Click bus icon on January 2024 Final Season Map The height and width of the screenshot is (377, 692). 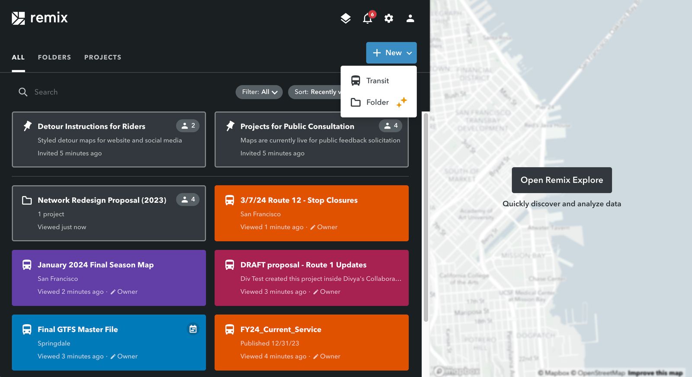tap(27, 265)
